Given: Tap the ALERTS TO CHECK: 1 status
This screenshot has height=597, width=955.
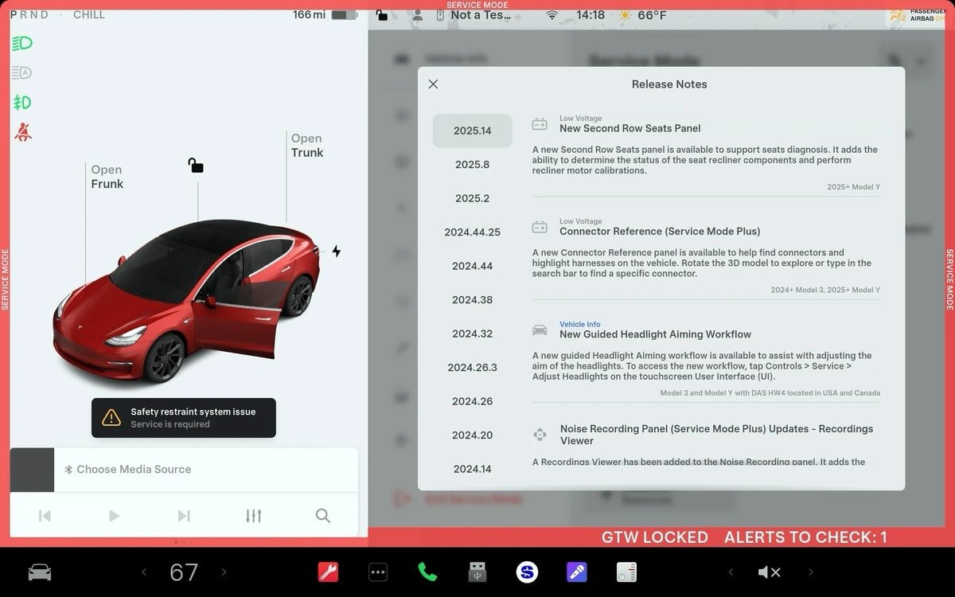Looking at the screenshot, I should 805,537.
